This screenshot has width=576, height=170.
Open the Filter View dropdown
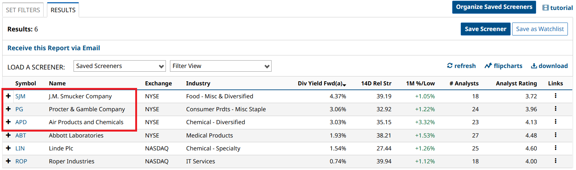point(221,66)
